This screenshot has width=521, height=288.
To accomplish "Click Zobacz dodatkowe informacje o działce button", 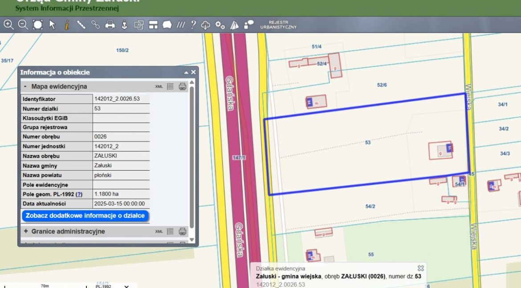I will pyautogui.click(x=85, y=216).
